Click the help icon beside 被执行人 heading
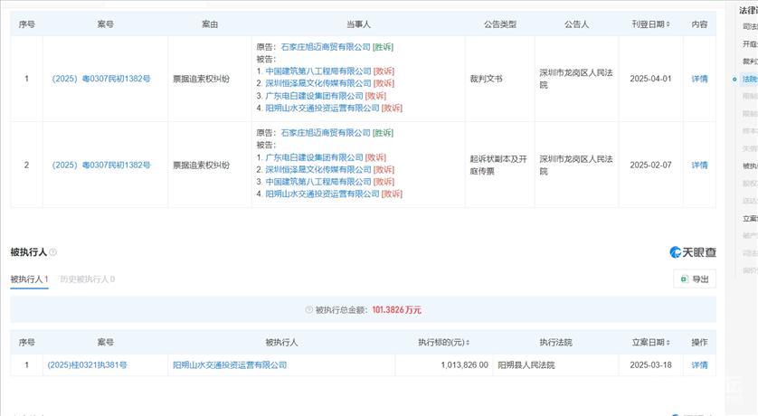This screenshot has width=758, height=416. (x=53, y=252)
